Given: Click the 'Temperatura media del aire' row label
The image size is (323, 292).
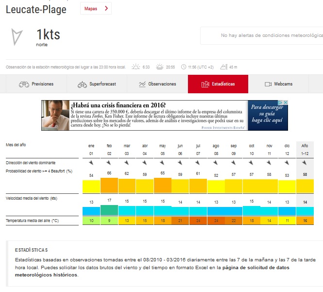Looking at the screenshot, I should click(x=33, y=221).
